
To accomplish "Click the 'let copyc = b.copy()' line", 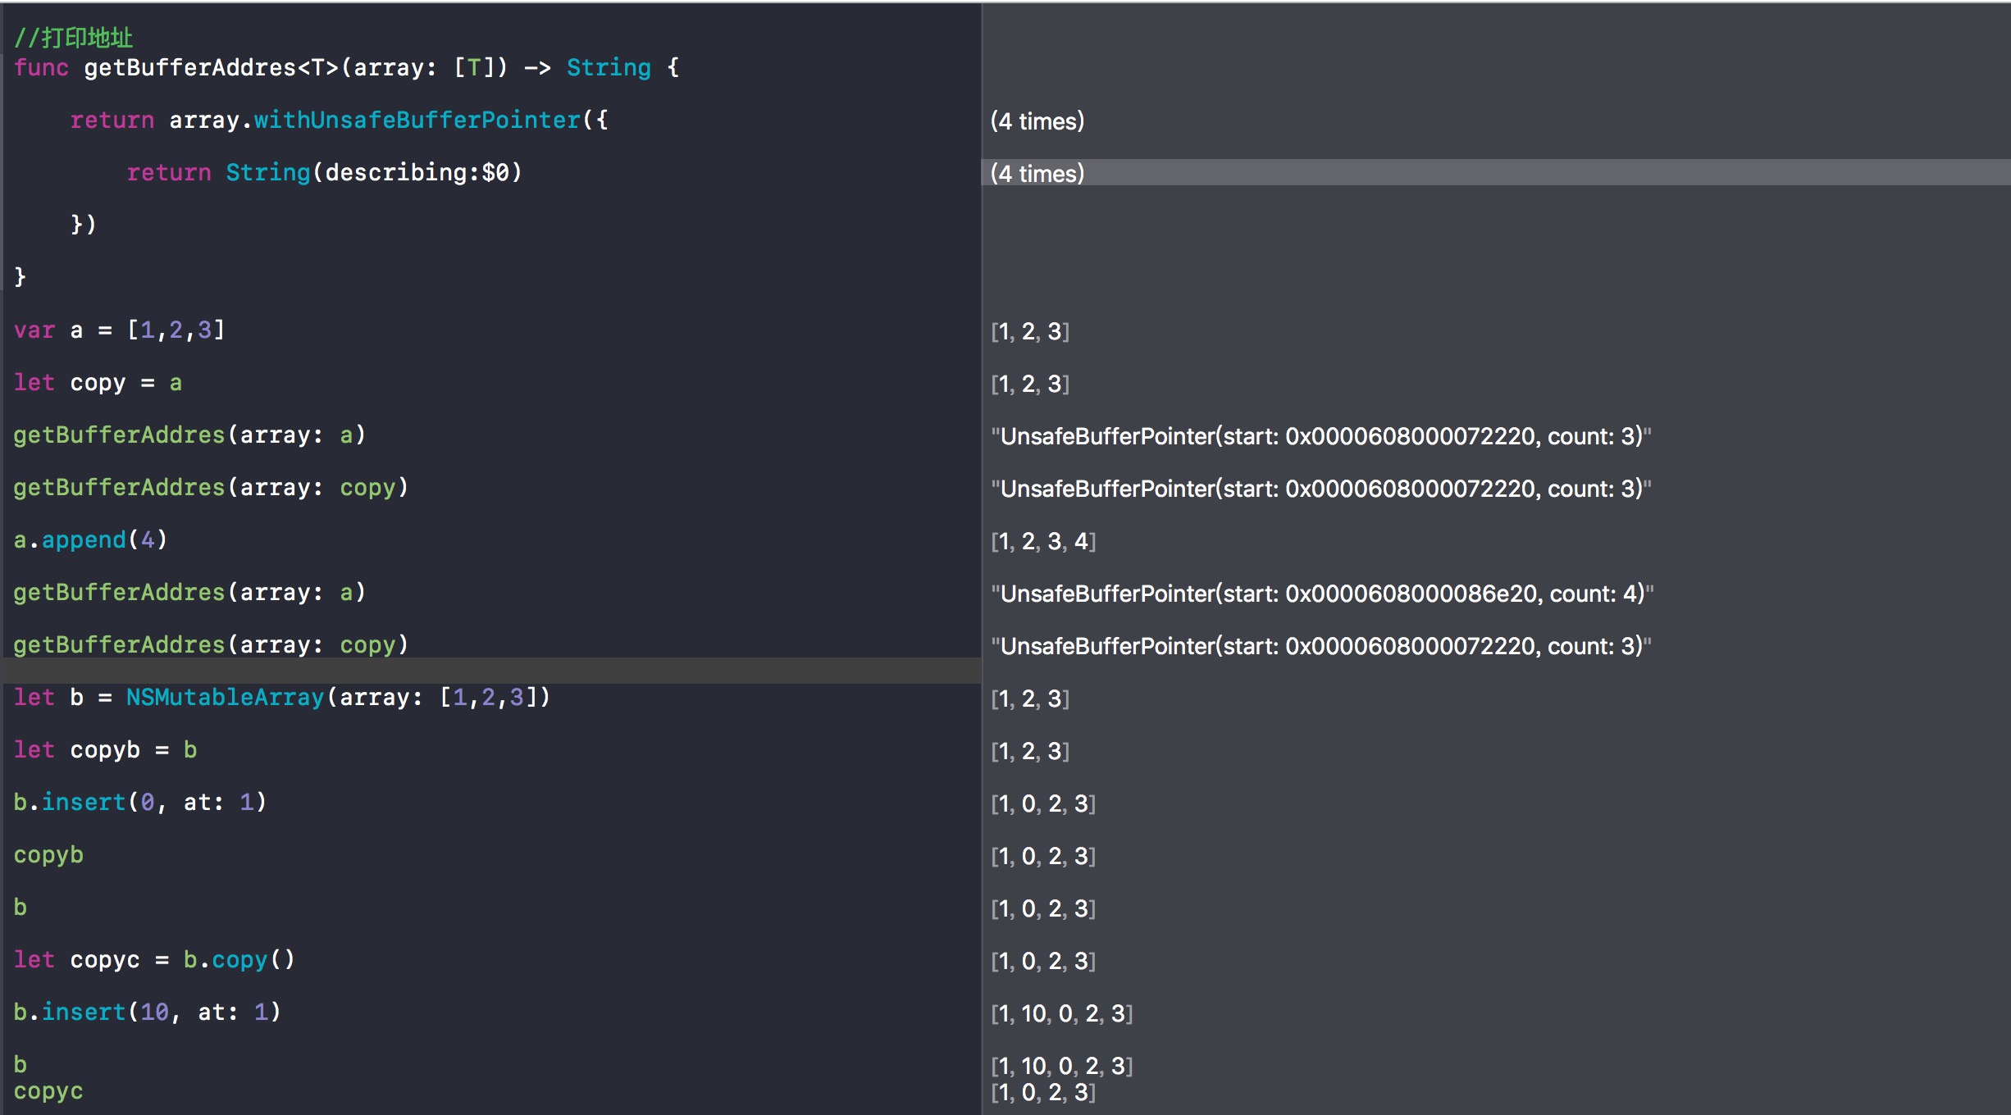I will pyautogui.click(x=154, y=959).
